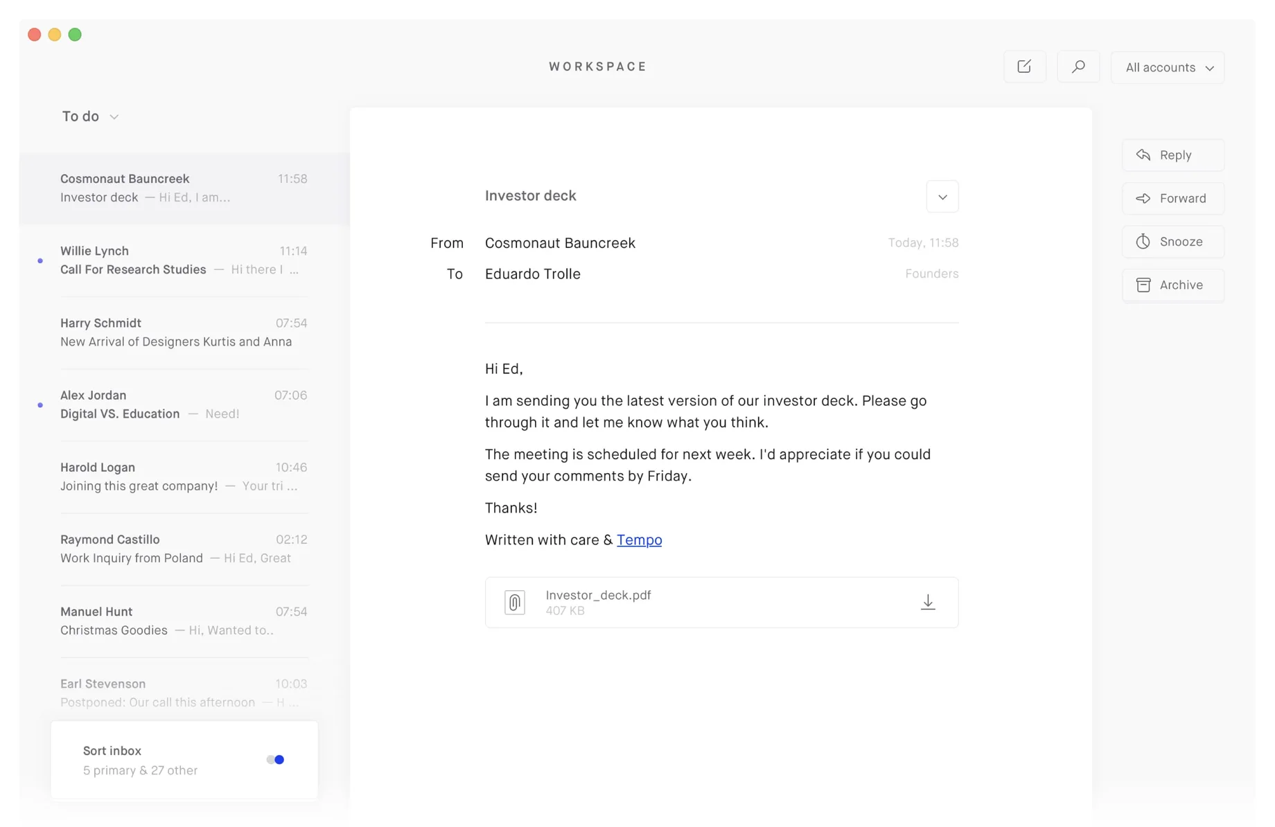Screen dimensions: 1275x827
Task: Expand the Investor deck message options chevron
Action: [942, 197]
